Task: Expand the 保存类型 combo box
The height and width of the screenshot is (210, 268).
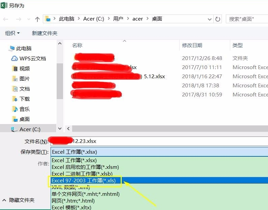Action: (158, 152)
